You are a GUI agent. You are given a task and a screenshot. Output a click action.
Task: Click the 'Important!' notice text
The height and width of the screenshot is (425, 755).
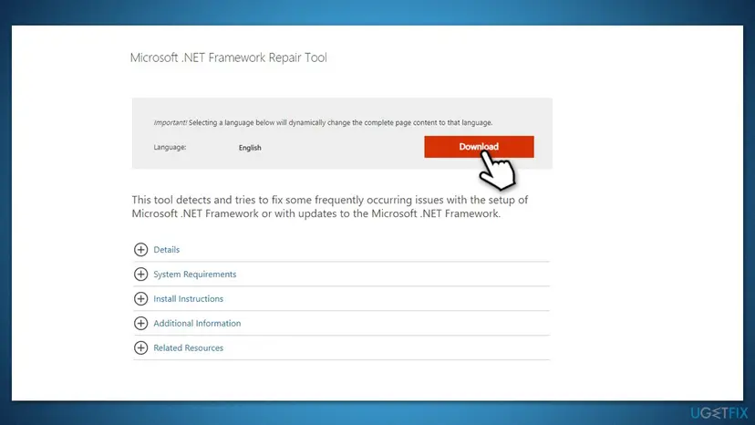323,122
